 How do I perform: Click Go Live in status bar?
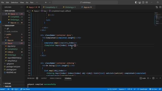tap(153, 89)
